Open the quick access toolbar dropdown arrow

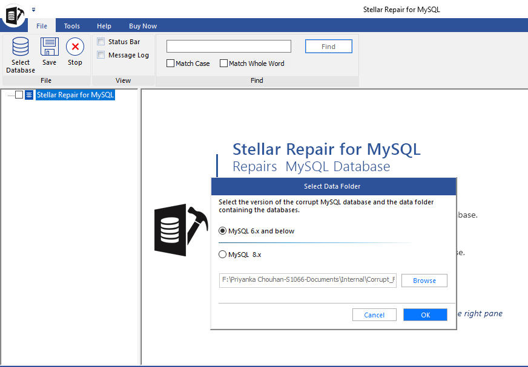[33, 10]
